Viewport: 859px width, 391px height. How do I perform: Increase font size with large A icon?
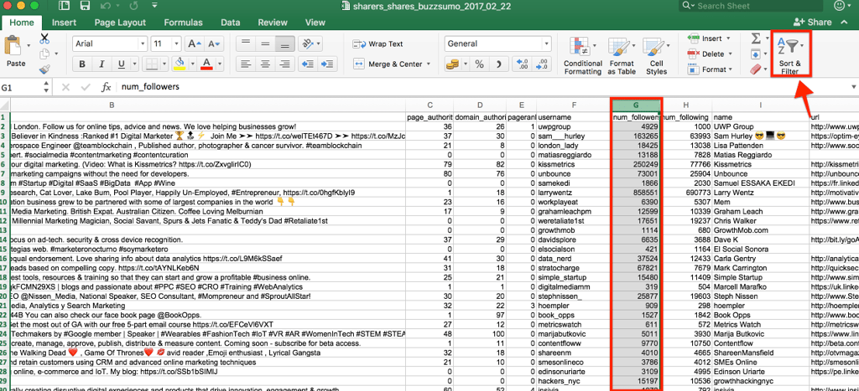point(195,44)
